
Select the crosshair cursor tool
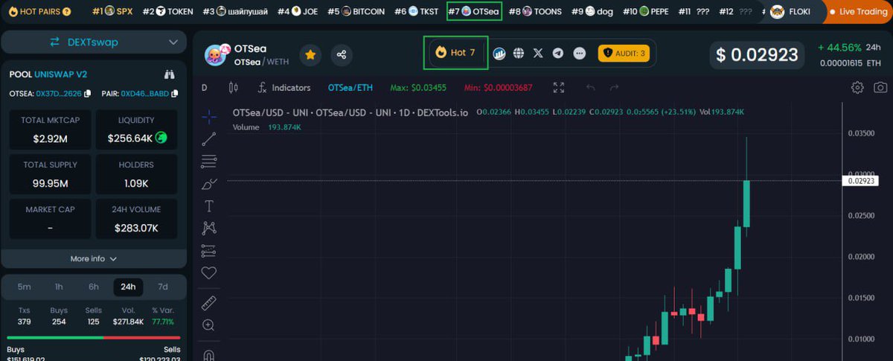[x=209, y=117]
